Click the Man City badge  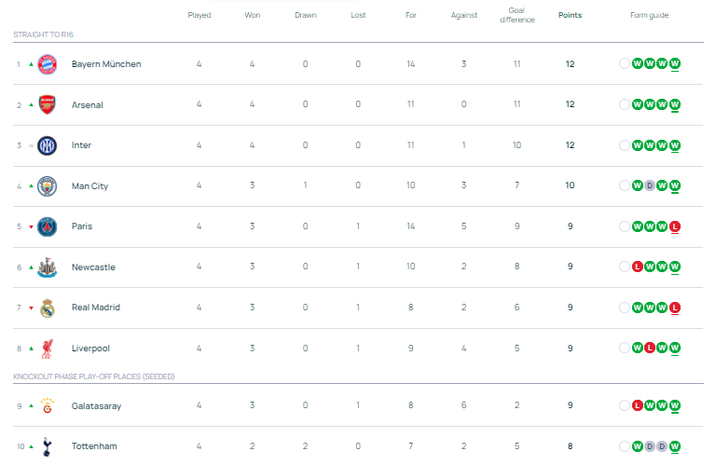tap(48, 185)
